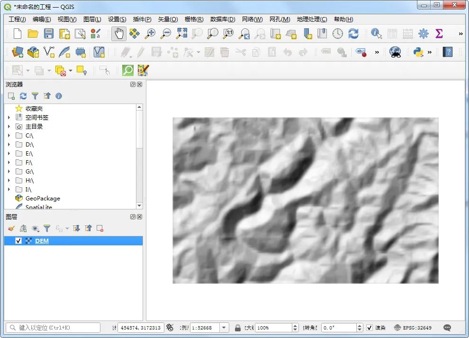Screen dimensions: 469x338
Task: Increase magnifier percentage stepper
Action: pyautogui.click(x=295, y=326)
